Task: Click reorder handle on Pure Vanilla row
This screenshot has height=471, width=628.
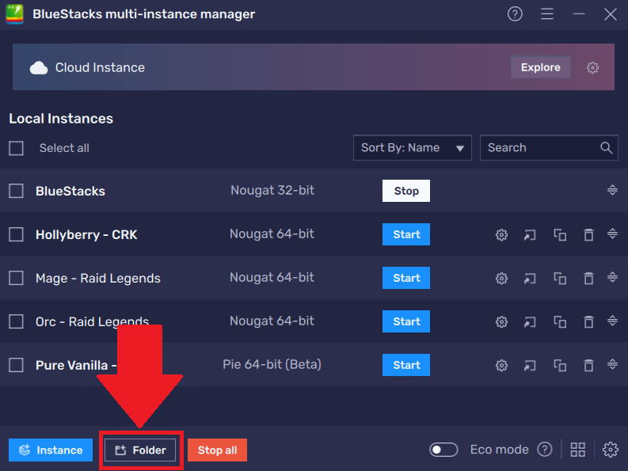Action: 612,364
